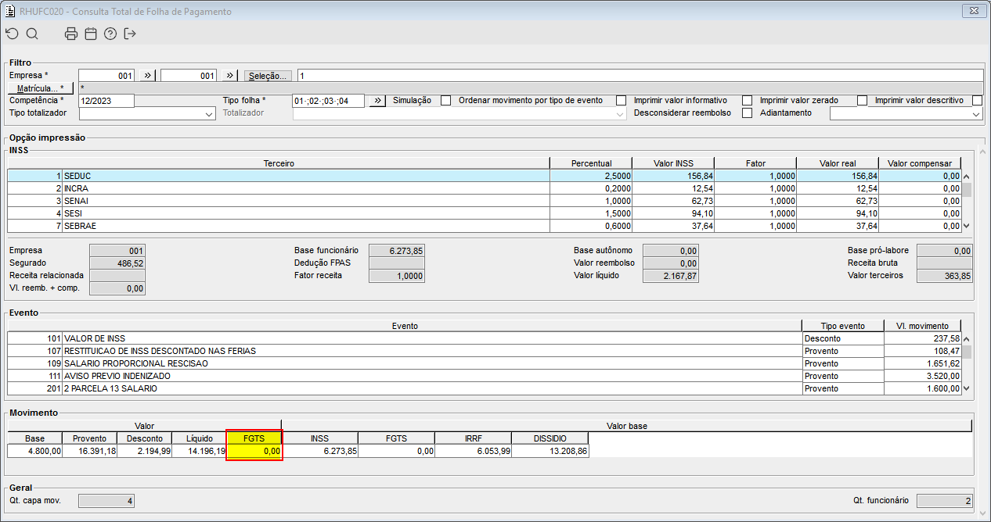991x522 pixels.
Task: Click the Valor compensar column header
Action: [x=920, y=163]
